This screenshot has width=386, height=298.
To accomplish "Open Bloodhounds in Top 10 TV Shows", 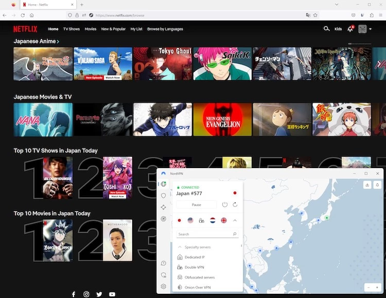I will coord(58,178).
